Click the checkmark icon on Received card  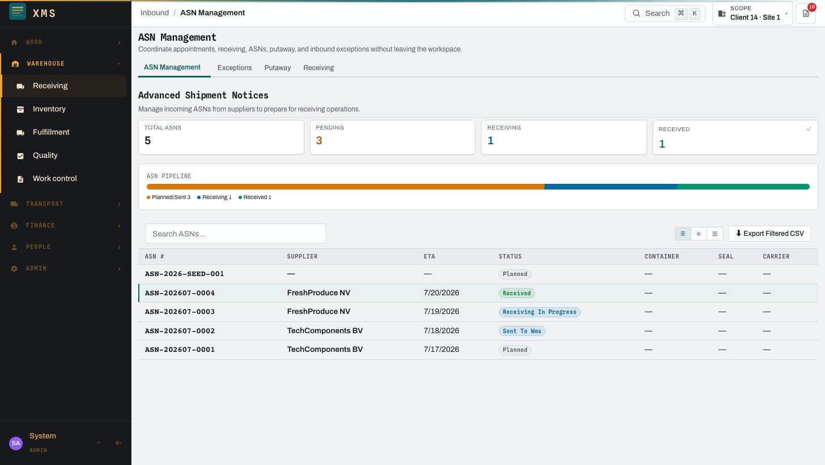809,129
